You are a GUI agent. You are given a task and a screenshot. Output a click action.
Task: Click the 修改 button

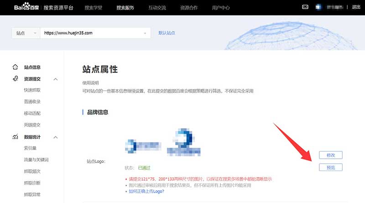[x=330, y=155]
